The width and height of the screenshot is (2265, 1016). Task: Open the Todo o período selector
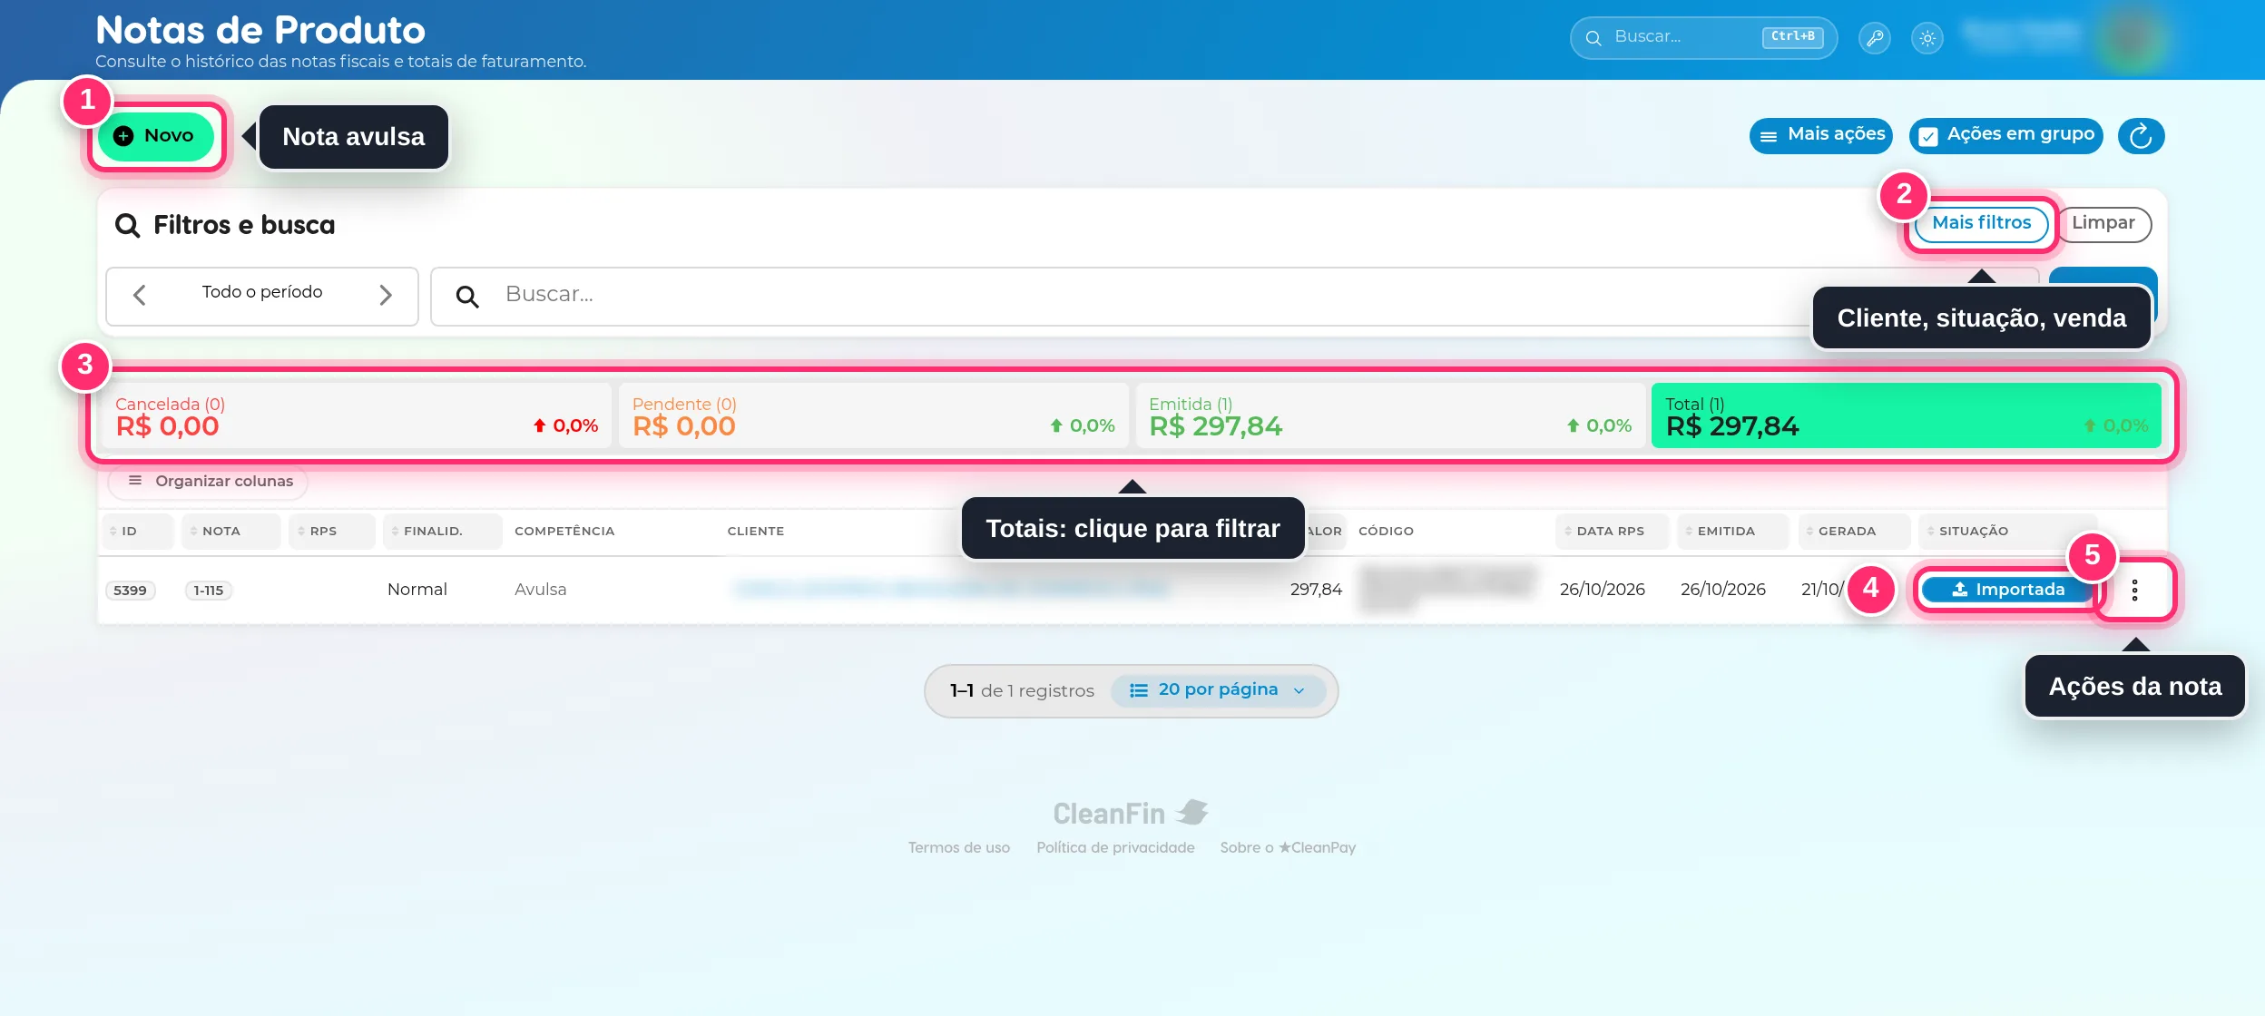[x=262, y=292]
